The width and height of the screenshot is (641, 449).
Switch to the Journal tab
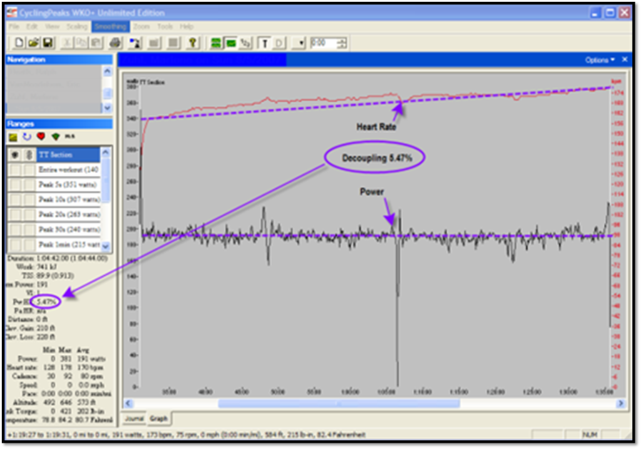pyautogui.click(x=134, y=418)
